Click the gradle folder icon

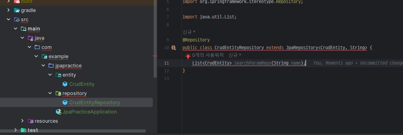pyautogui.click(x=17, y=10)
